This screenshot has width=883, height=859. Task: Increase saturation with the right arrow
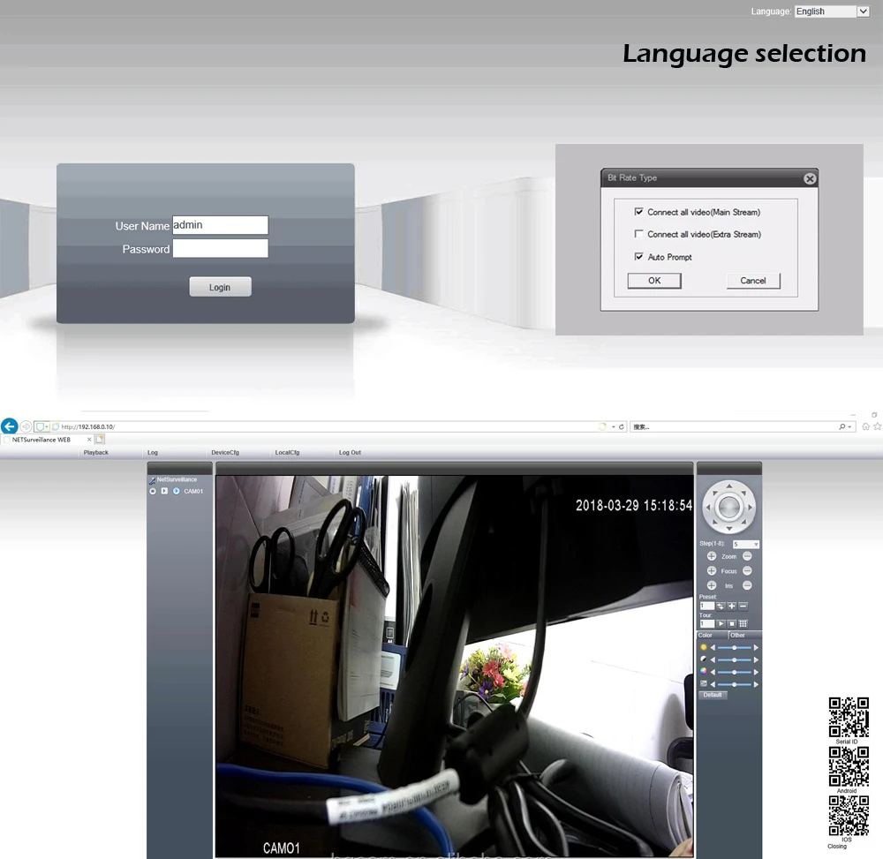(757, 672)
